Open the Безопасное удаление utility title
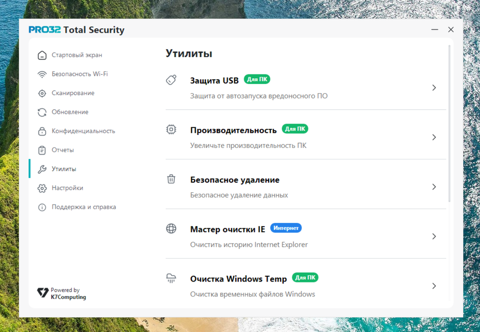 tap(235, 180)
